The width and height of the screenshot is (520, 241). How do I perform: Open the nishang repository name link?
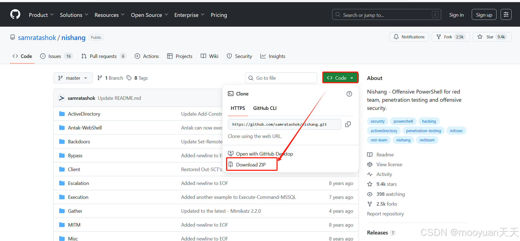73,38
